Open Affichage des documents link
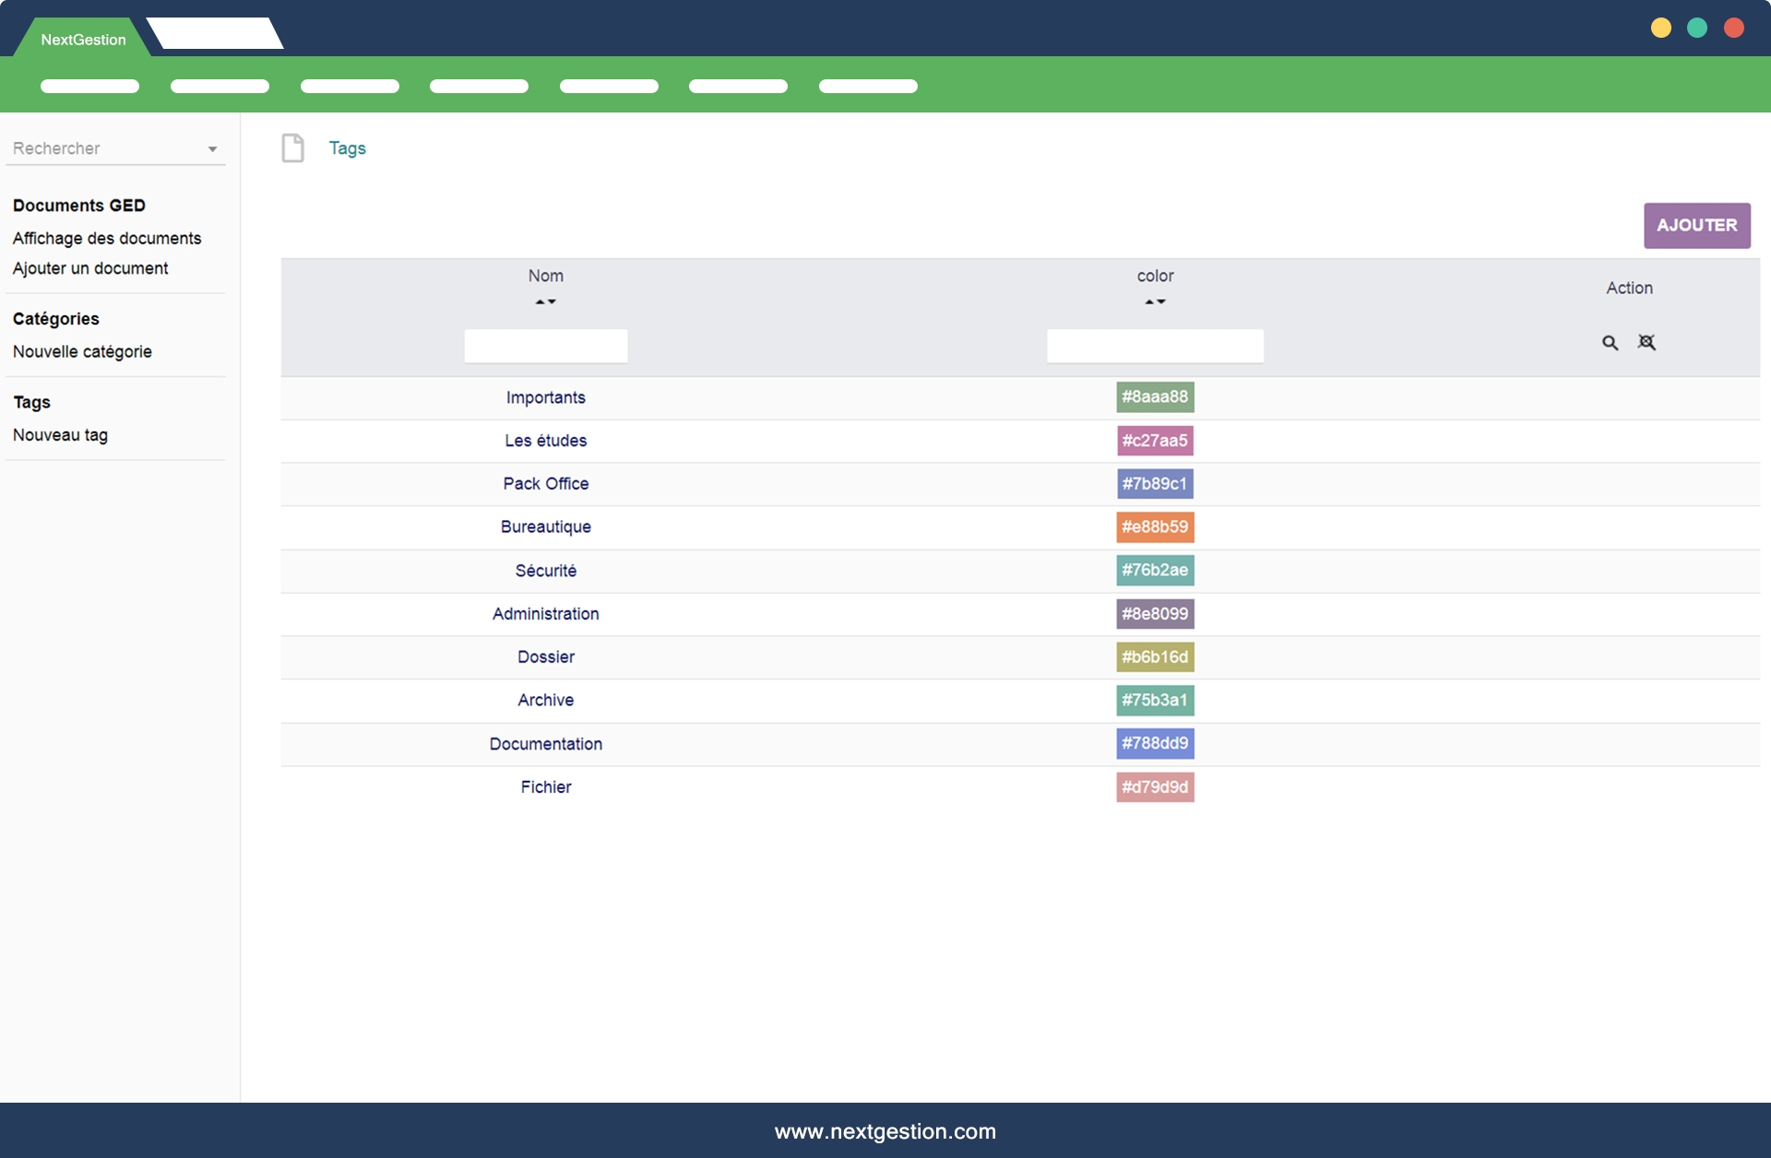Image resolution: width=1771 pixels, height=1158 pixels. (107, 238)
